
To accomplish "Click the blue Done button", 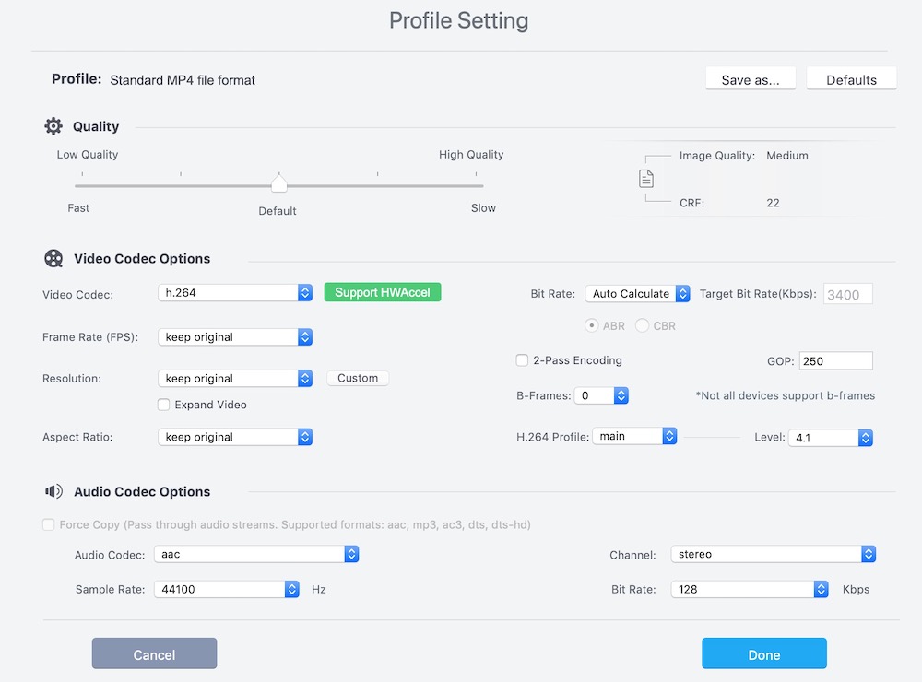I will 763,654.
